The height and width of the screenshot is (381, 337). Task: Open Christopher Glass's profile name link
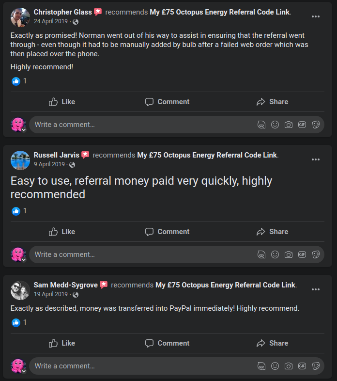62,12
